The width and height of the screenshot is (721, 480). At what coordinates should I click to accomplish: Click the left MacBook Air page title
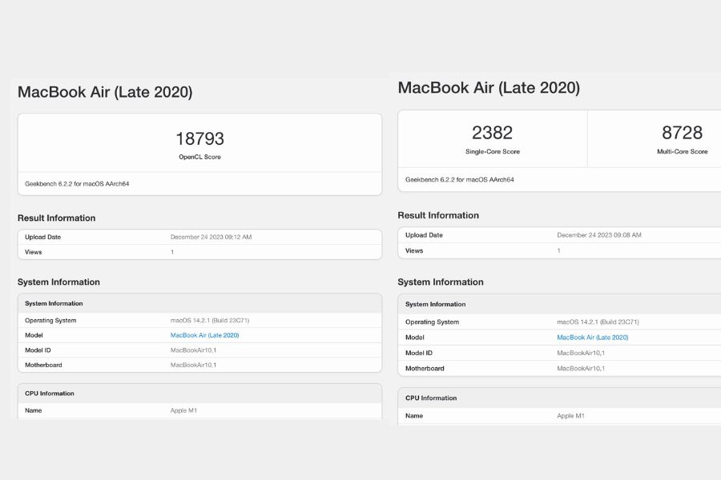click(107, 92)
